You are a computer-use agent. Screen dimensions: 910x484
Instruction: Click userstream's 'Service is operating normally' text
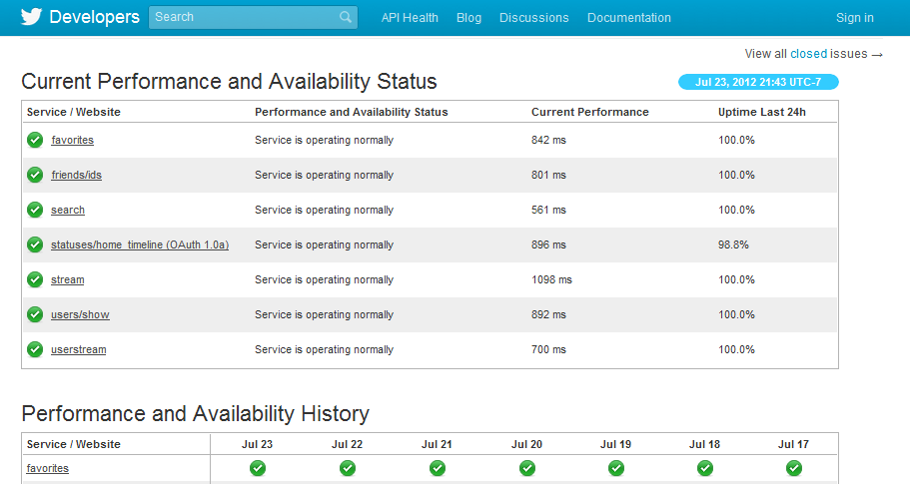[324, 349]
